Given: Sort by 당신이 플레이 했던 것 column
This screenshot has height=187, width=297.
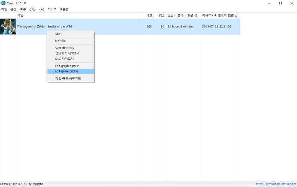Looking at the screenshot, I should click(183, 15).
